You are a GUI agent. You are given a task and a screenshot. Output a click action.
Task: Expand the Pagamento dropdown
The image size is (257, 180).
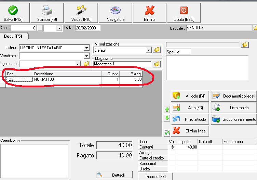tap(78, 64)
